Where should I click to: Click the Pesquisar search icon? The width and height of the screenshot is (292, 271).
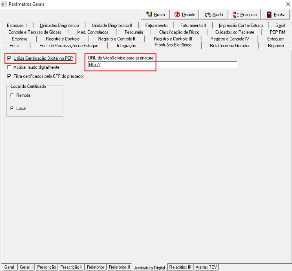(x=235, y=14)
